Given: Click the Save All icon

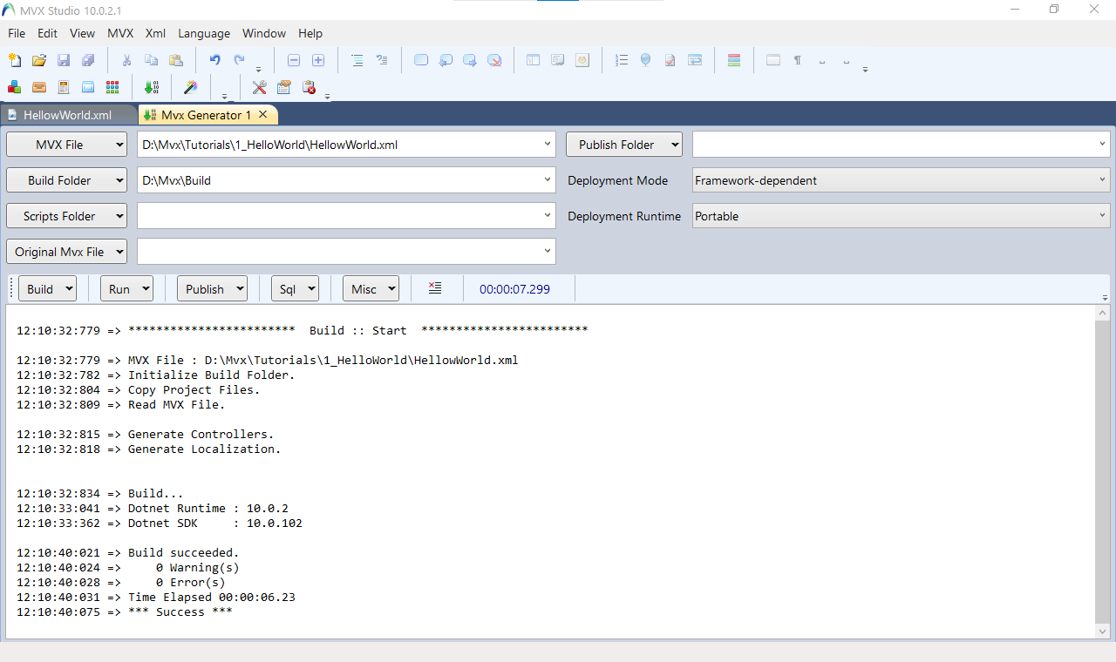Looking at the screenshot, I should (x=88, y=60).
